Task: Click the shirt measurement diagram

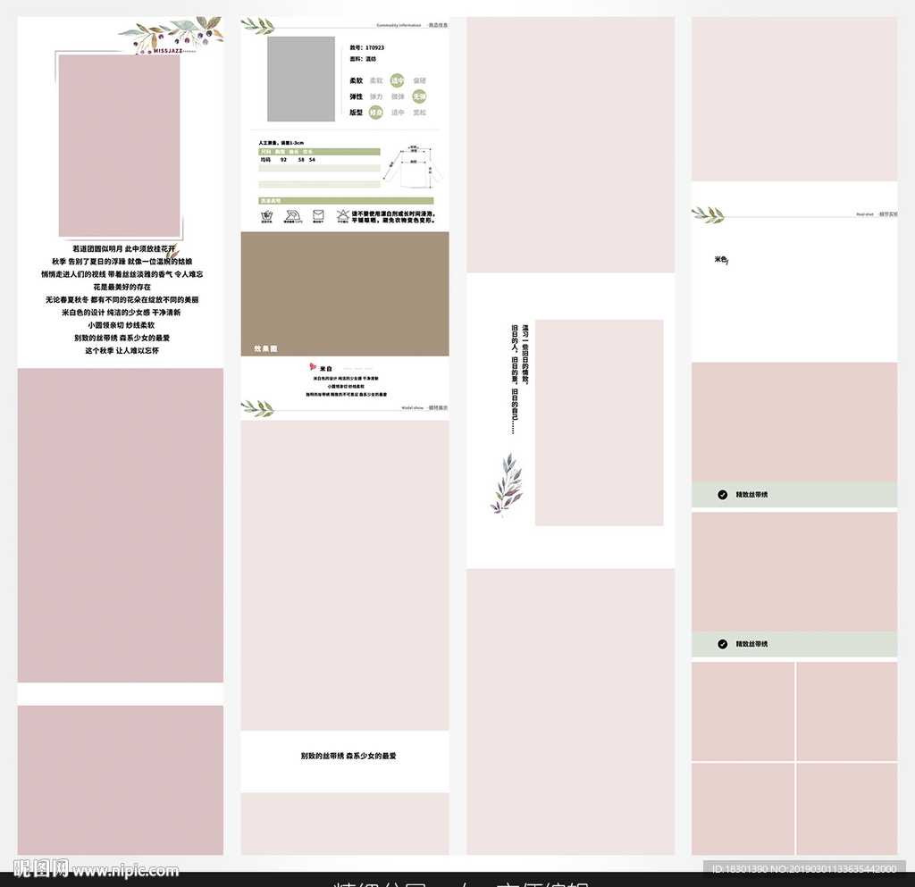Action: coord(413,167)
